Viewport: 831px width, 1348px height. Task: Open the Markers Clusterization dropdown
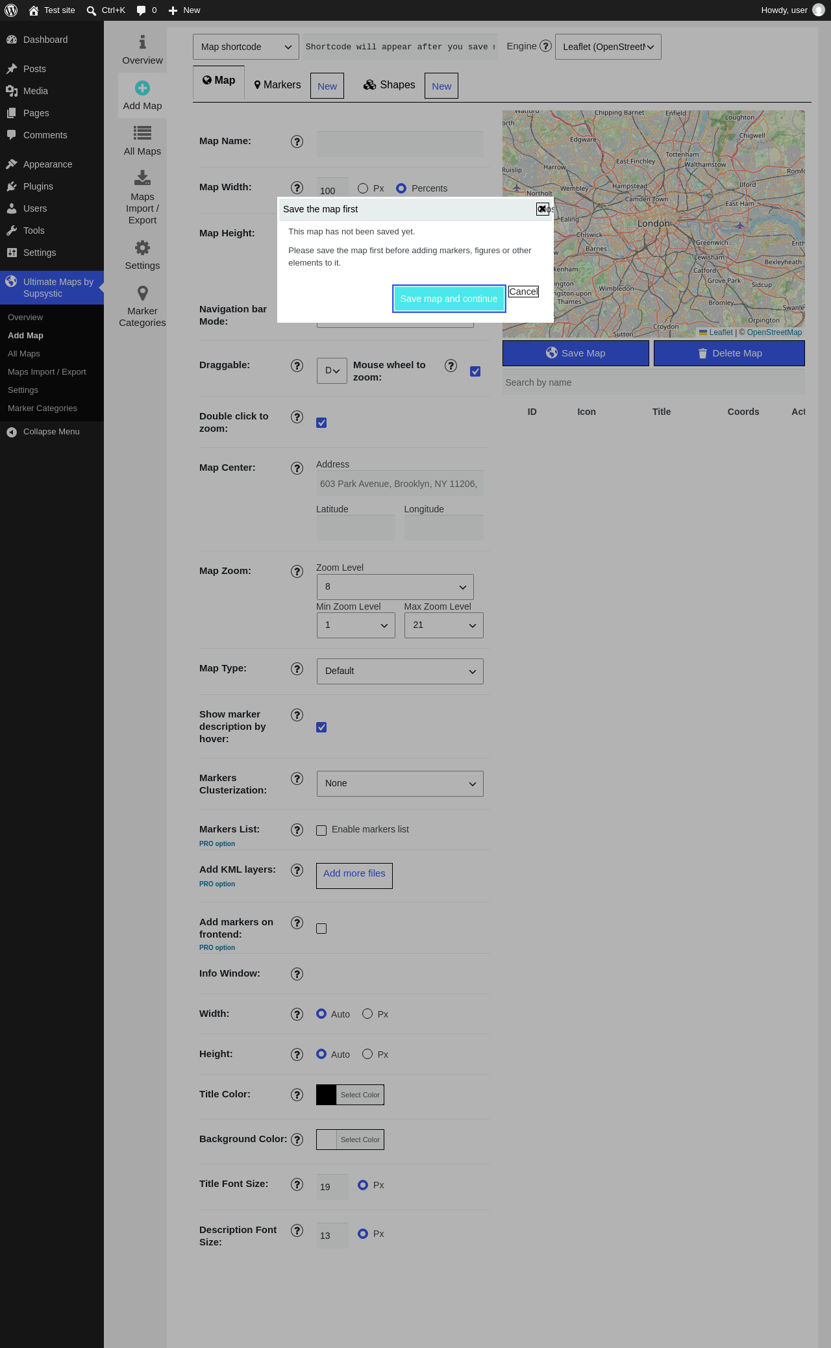400,784
